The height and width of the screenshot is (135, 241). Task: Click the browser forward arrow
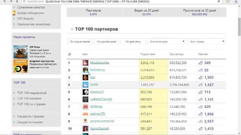tap(11, 1)
